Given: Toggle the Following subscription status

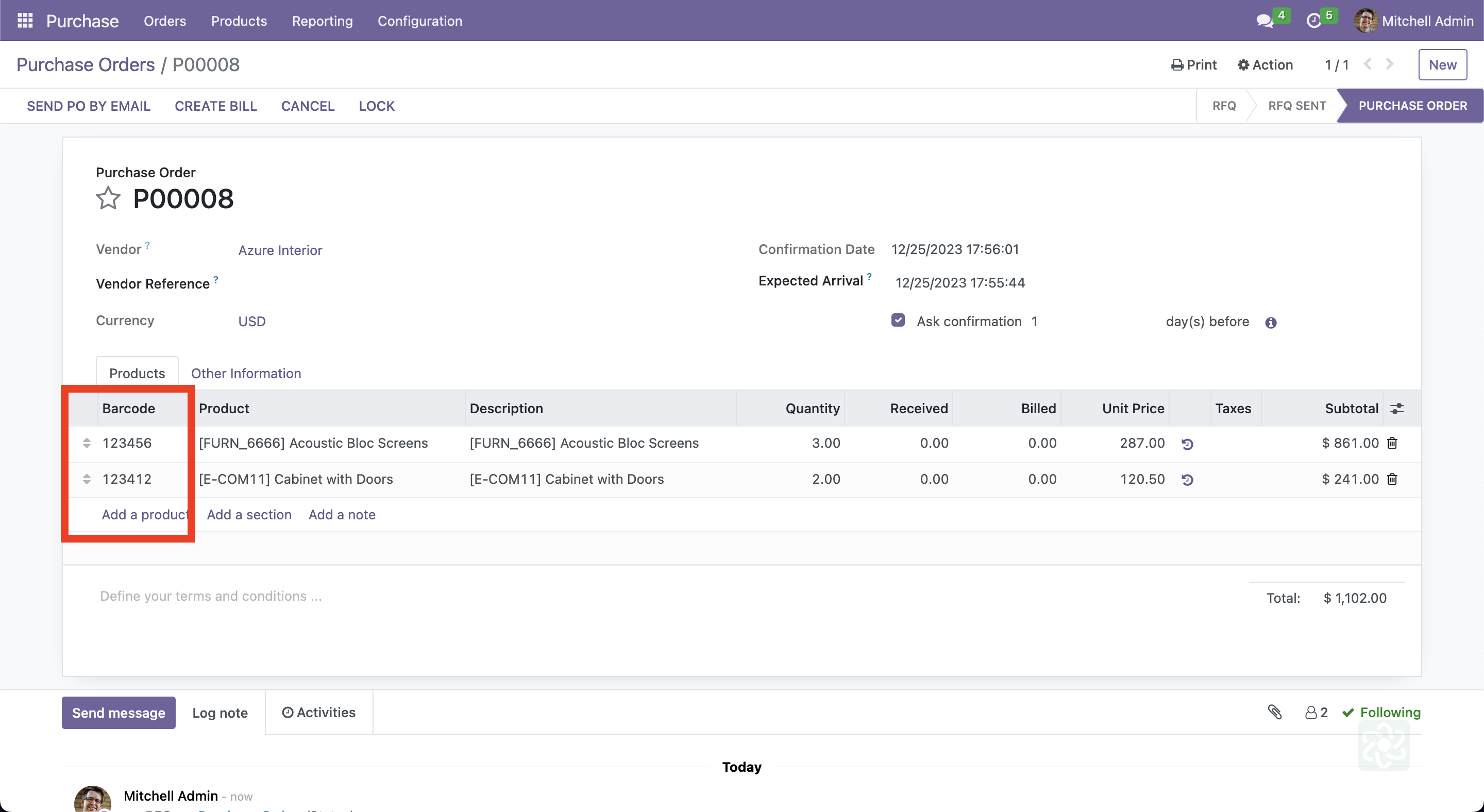Looking at the screenshot, I should [x=1381, y=713].
